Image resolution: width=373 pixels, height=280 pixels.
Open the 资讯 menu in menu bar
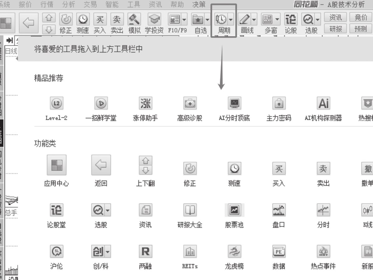(x=155, y=5)
